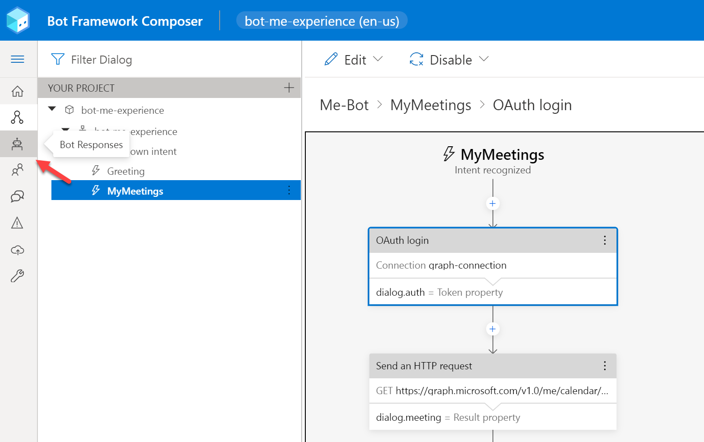Toggle the hamburger navigation menu
This screenshot has width=704, height=442.
pos(18,59)
